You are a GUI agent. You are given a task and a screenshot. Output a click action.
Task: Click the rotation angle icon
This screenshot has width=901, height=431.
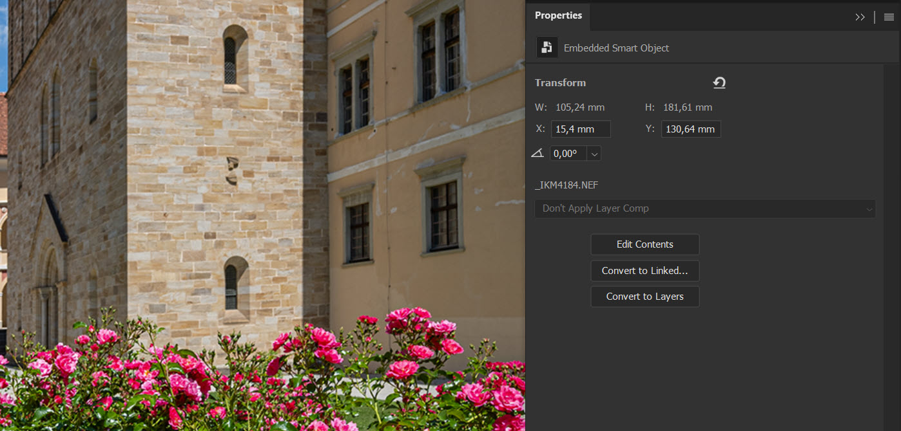click(538, 154)
